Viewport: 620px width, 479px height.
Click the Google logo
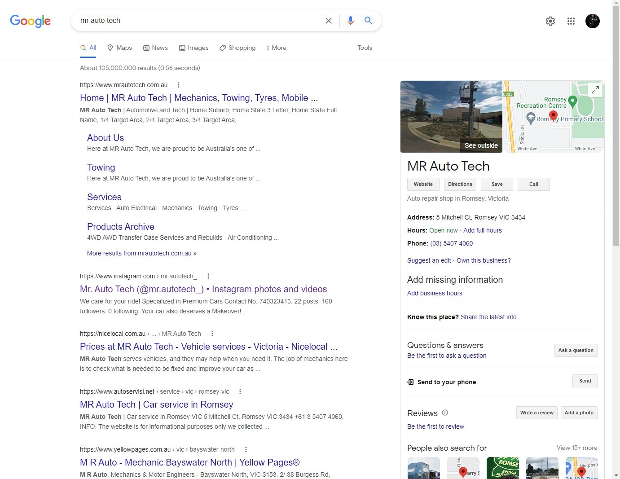coord(30,21)
